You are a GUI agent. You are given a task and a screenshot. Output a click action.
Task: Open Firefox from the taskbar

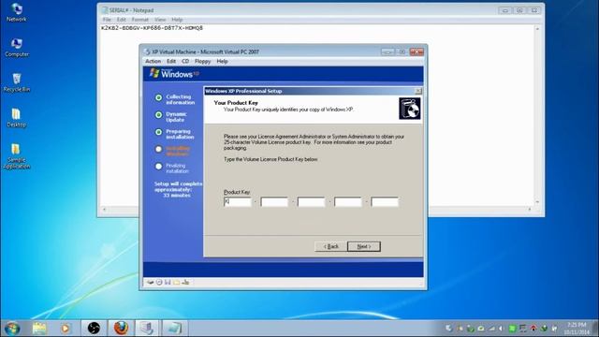[121, 329]
